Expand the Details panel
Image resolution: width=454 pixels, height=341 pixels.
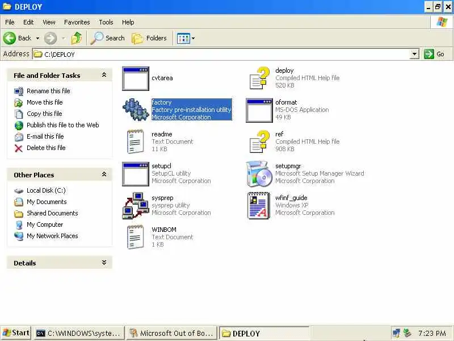click(x=104, y=263)
